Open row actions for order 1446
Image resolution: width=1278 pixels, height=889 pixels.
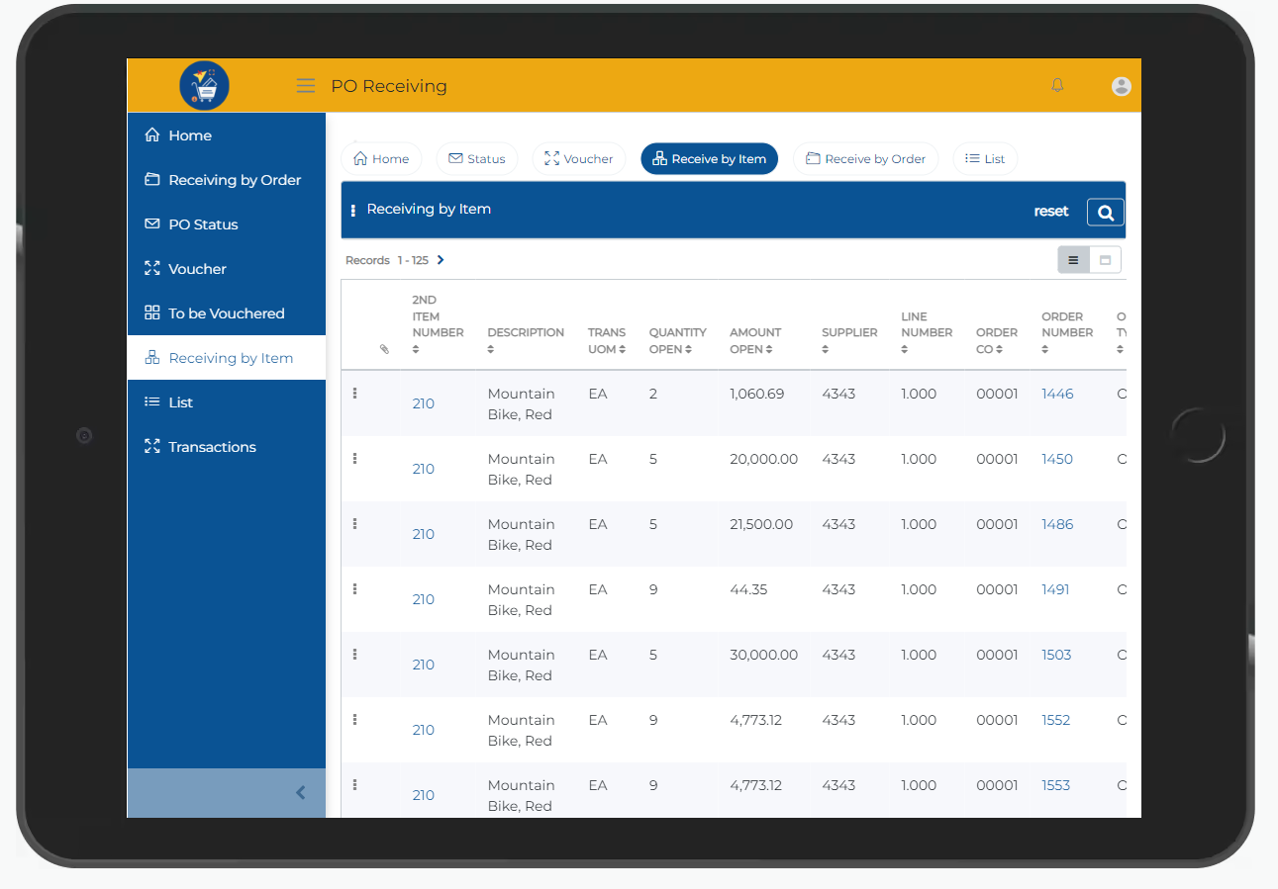coord(355,394)
